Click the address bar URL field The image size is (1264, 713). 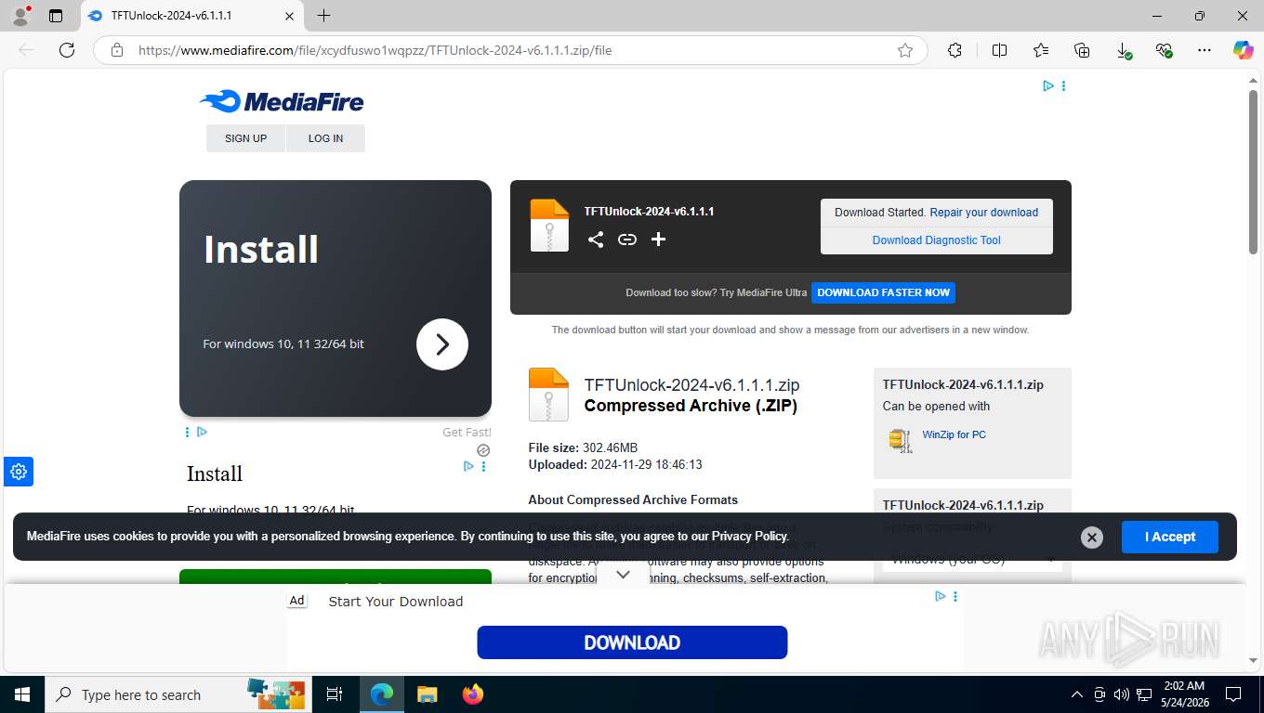[511, 50]
